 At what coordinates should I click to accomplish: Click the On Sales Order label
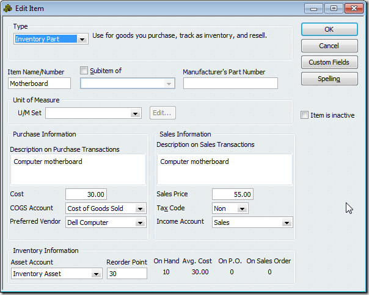point(269,261)
